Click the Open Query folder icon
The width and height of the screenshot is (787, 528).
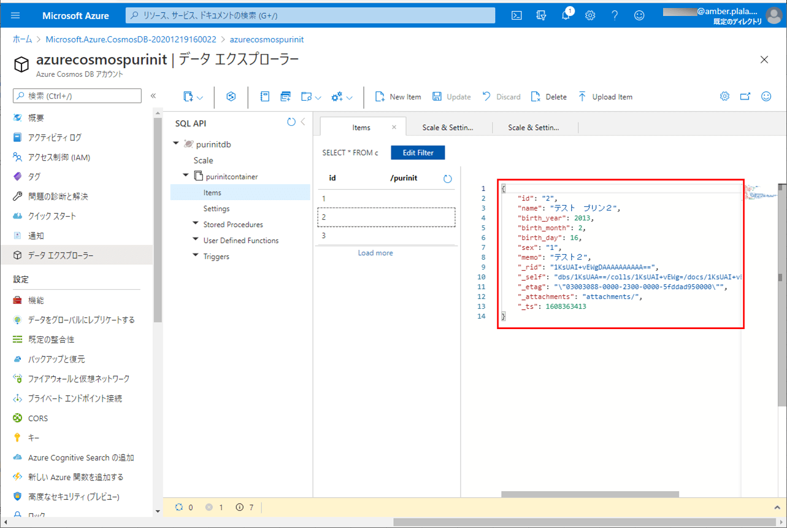307,97
